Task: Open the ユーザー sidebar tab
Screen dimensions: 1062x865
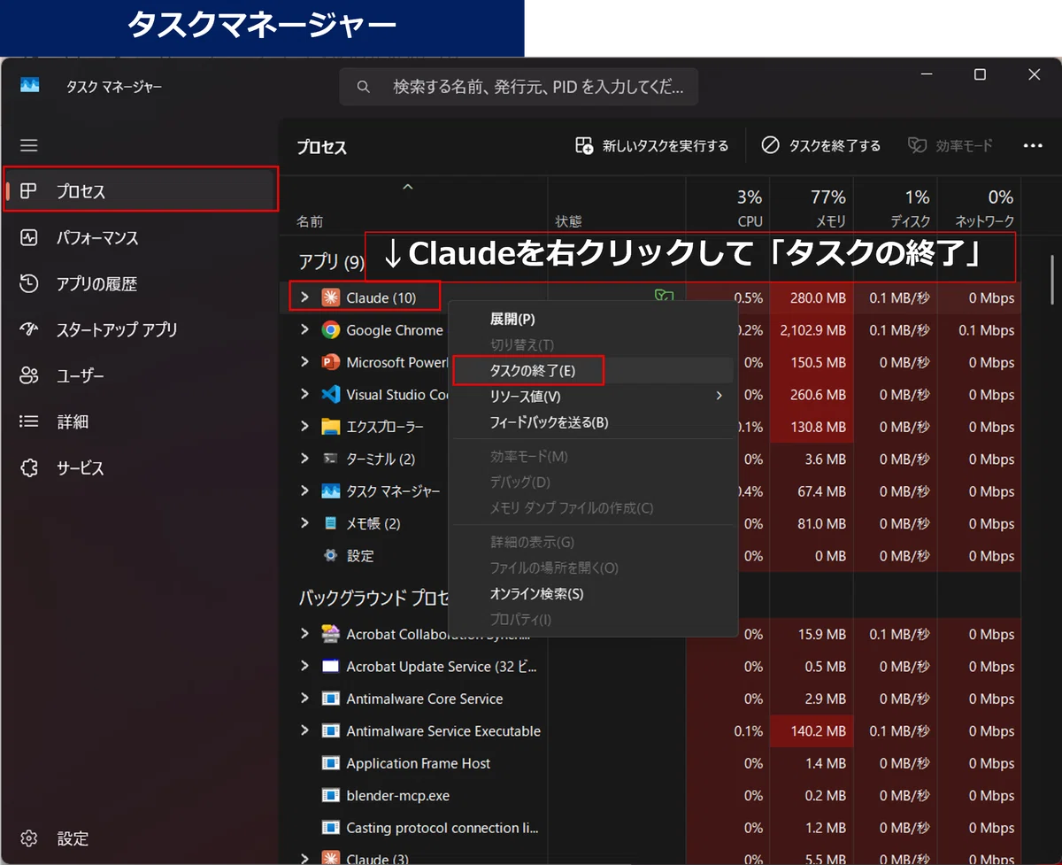Action: [141, 375]
